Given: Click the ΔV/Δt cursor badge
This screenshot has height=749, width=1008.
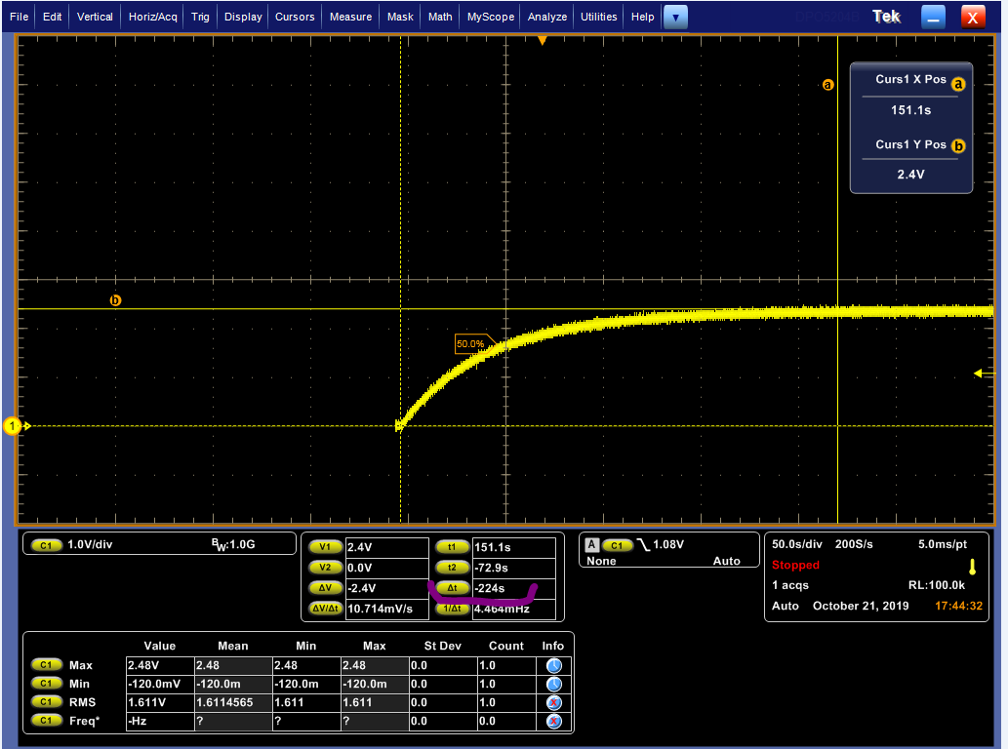Looking at the screenshot, I should point(325,609).
